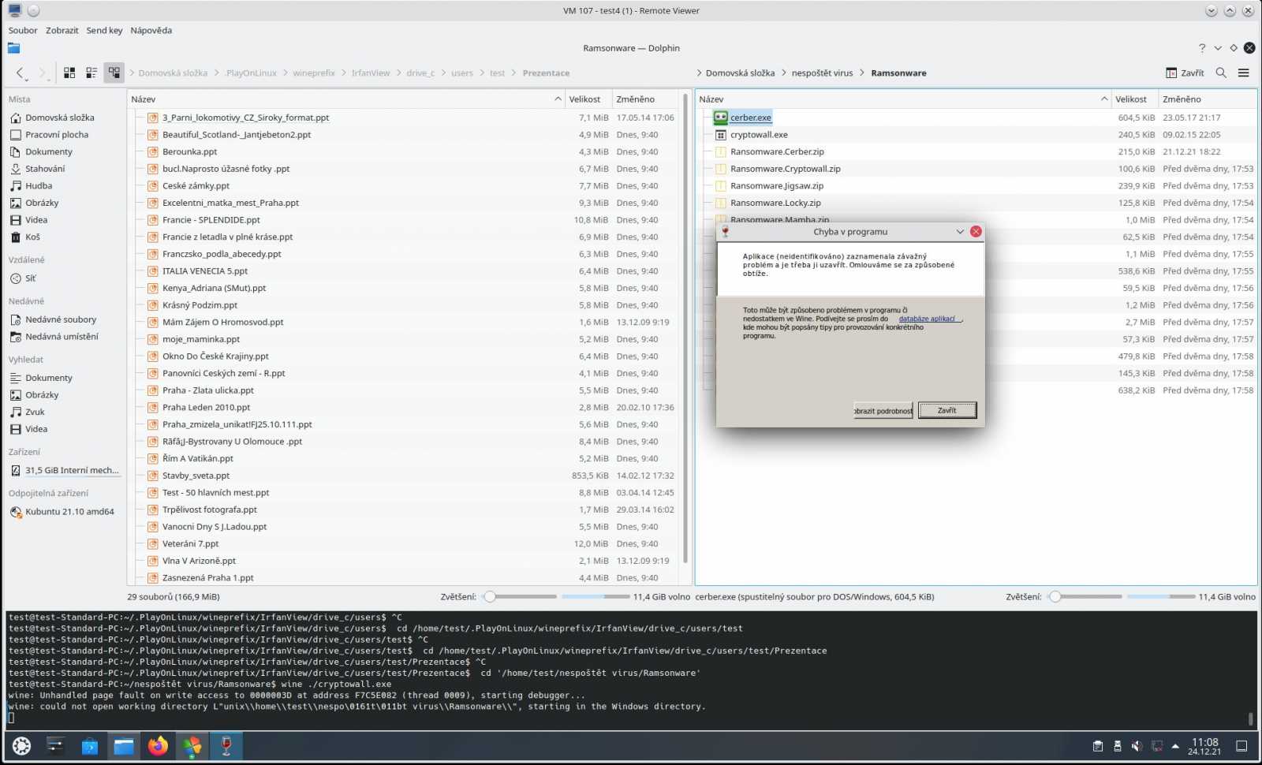Select Ransomware.Locky.zip archive
Screen dimensions: 1262x765
(x=775, y=203)
